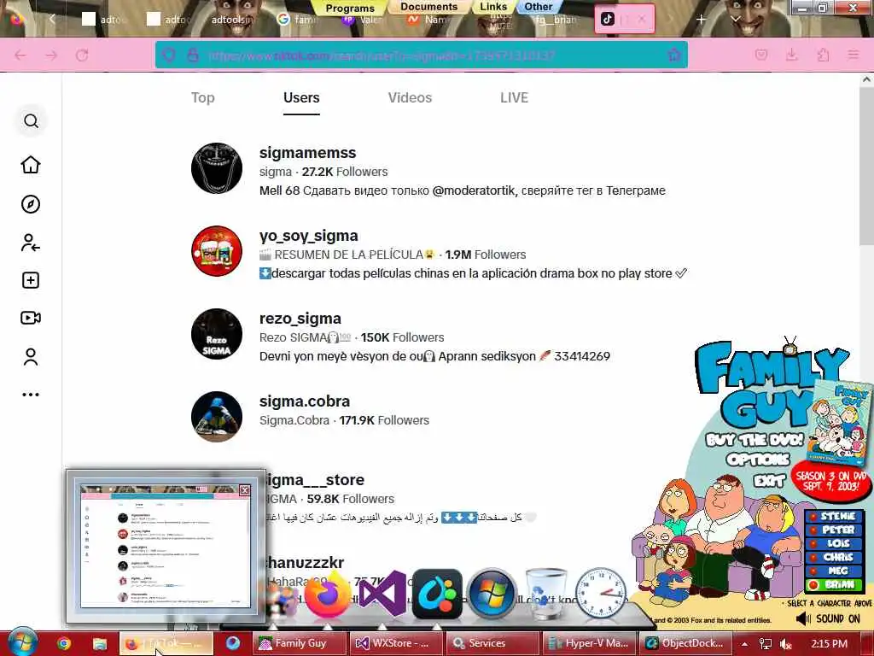The image size is (874, 656).
Task: Select Meg in Family Guy widget
Action: pos(833,571)
